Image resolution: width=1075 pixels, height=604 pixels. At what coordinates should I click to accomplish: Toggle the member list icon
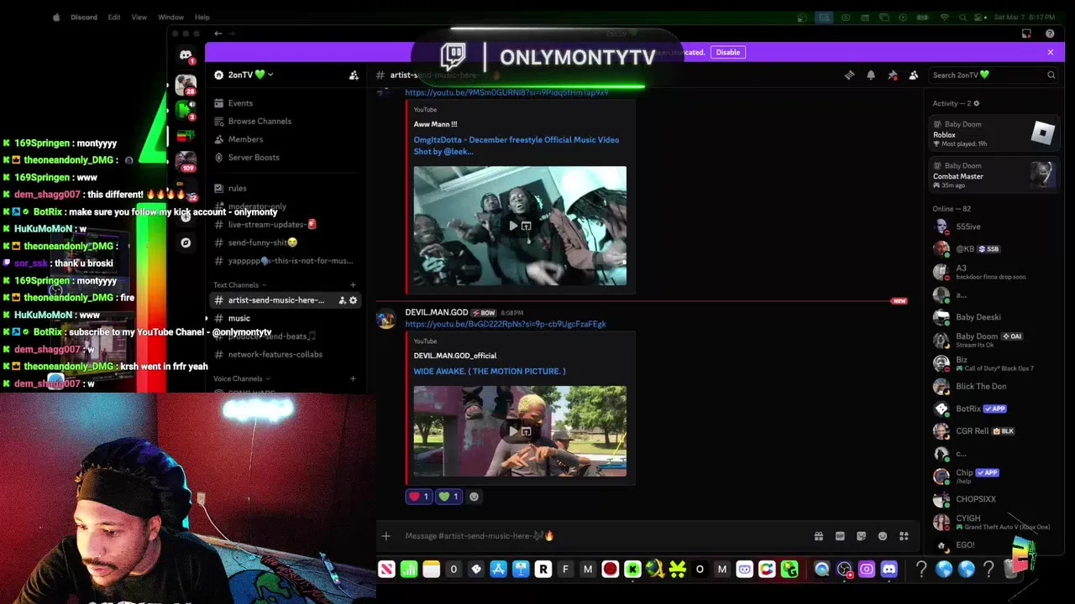pos(914,75)
